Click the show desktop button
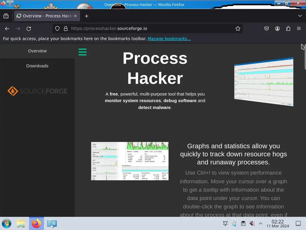 [298, 223]
